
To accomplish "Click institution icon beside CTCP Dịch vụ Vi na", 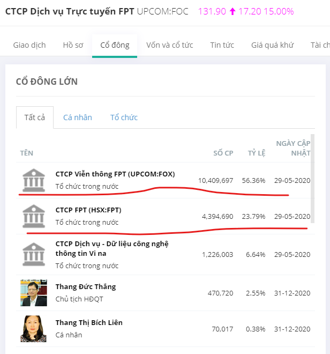I will click(33, 254).
